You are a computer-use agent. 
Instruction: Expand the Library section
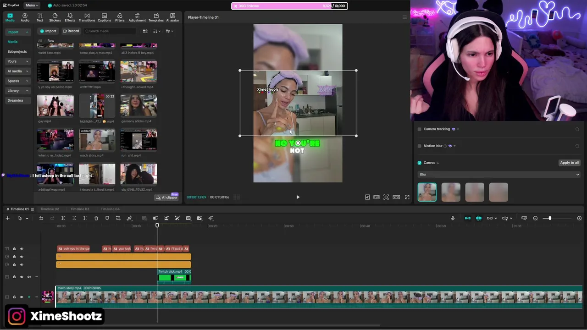click(17, 91)
